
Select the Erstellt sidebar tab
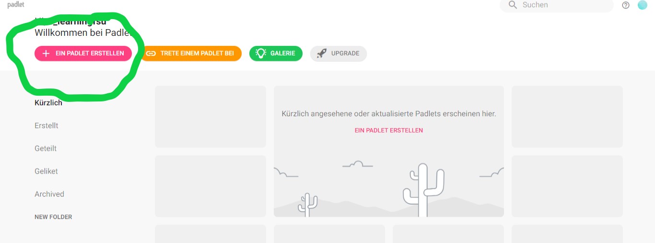(47, 126)
